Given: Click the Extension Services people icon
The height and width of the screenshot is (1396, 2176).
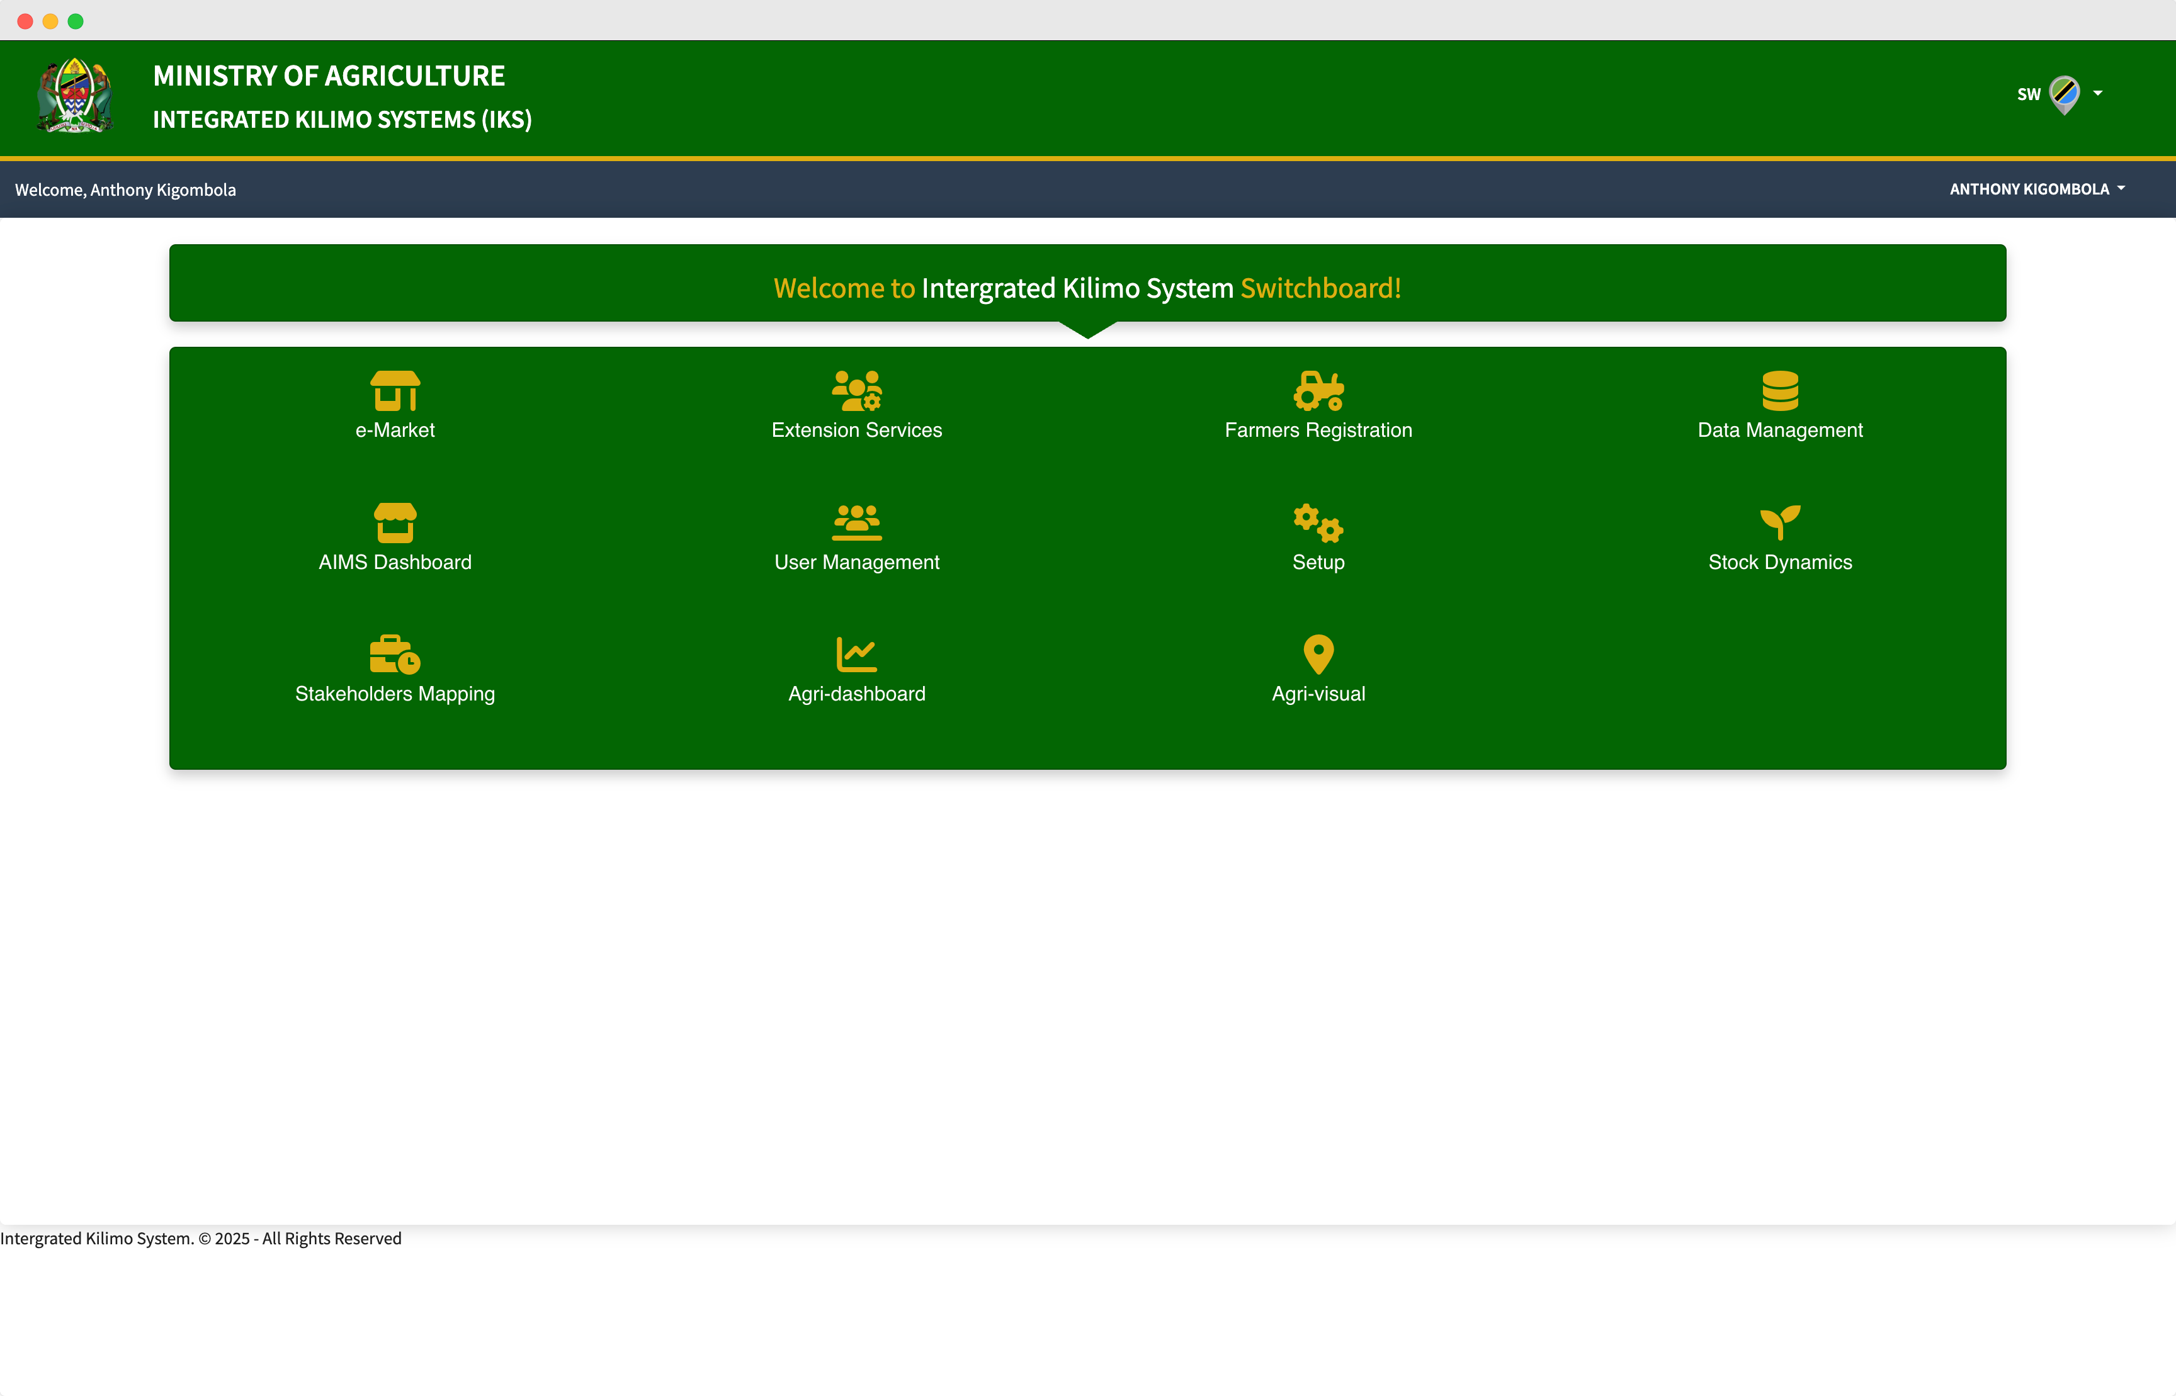Looking at the screenshot, I should tap(856, 391).
